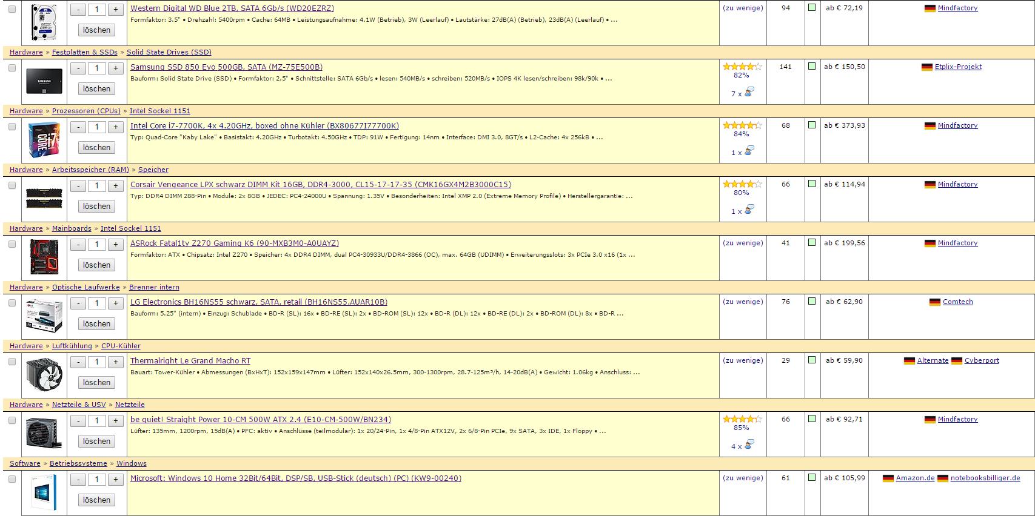This screenshot has height=516, width=1035.
Task: Click the German flag beside Etplix-Projekt
Action: click(x=926, y=67)
